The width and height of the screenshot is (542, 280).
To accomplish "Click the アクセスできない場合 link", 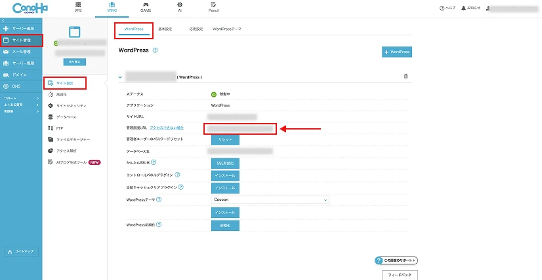I will 167,128.
